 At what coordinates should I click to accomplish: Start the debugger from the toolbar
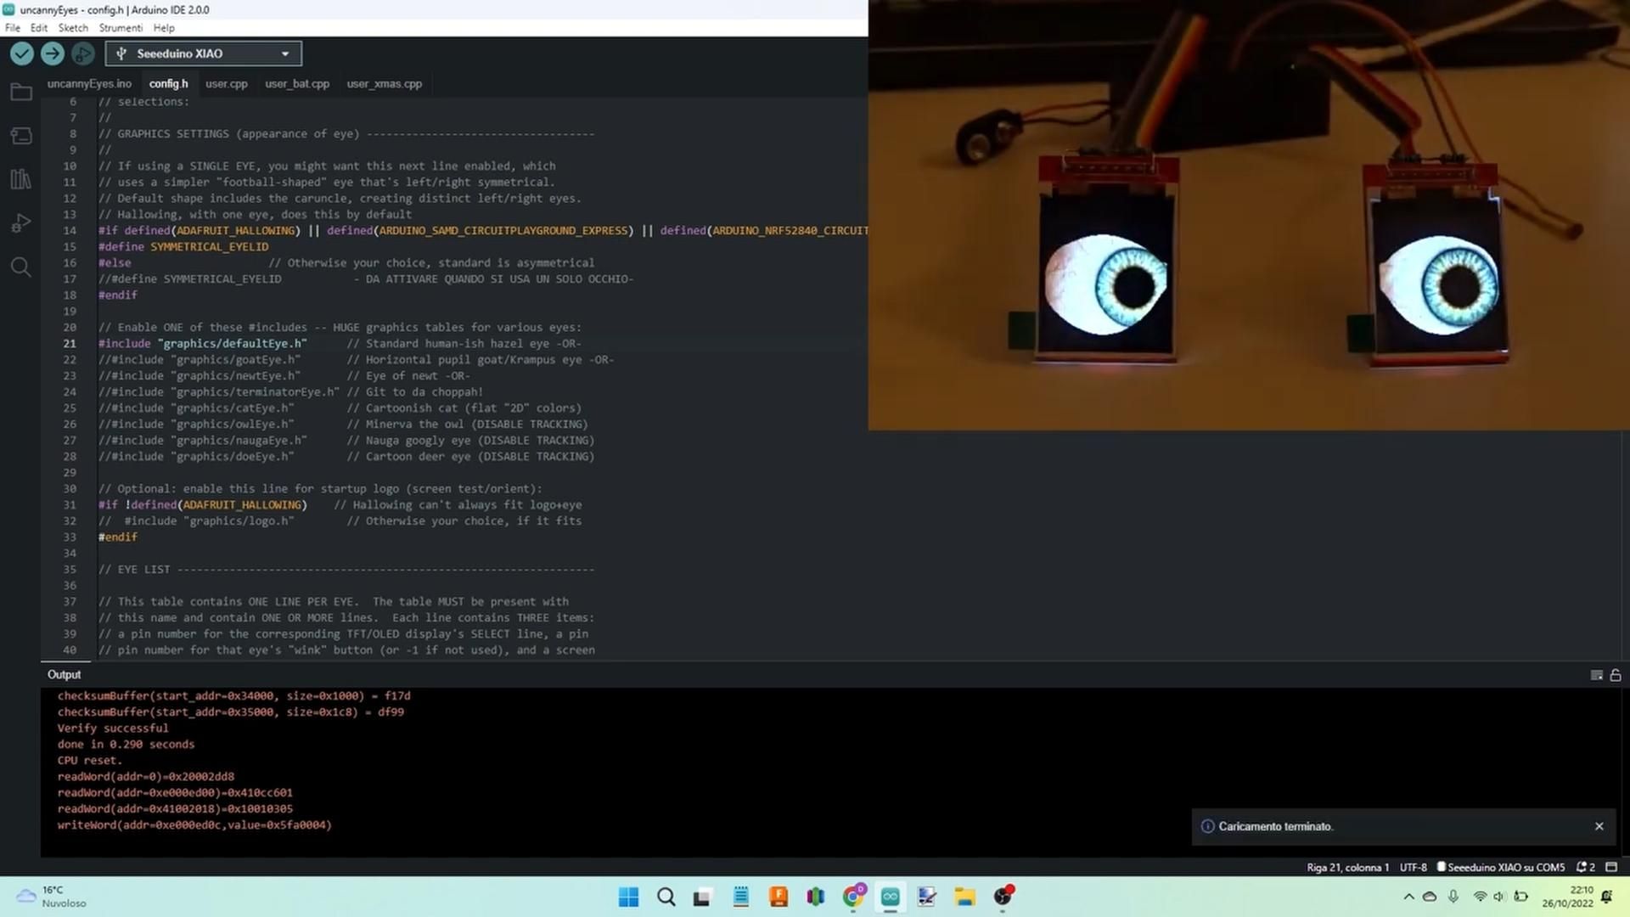click(x=82, y=53)
